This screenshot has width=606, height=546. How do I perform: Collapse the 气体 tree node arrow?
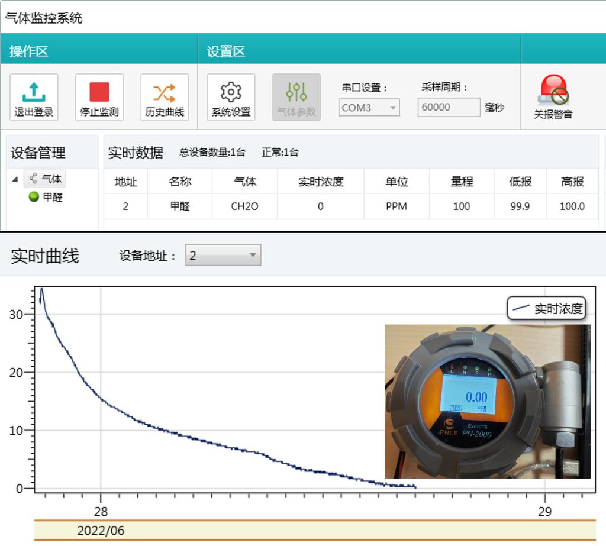pos(15,179)
